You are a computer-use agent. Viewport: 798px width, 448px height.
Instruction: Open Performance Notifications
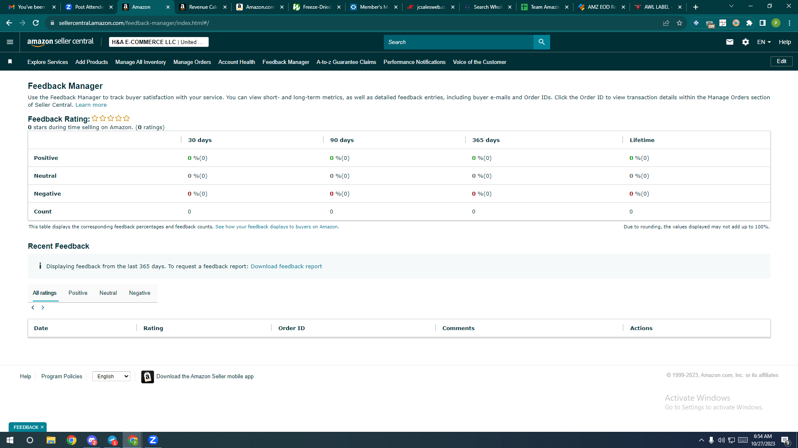414,62
